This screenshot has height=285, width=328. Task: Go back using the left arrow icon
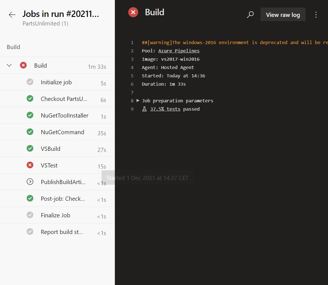[12, 15]
